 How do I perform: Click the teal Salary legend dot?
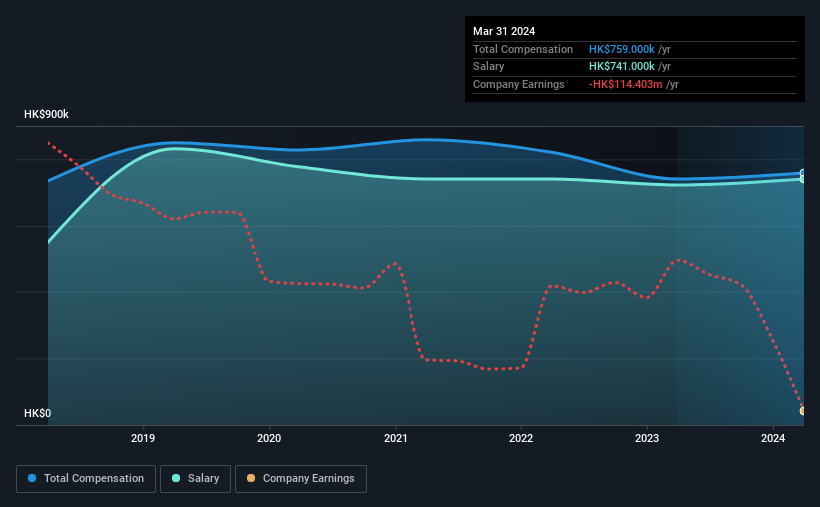click(x=176, y=478)
